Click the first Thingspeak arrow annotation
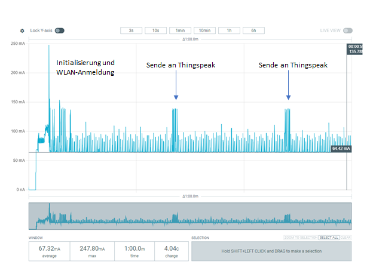 pyautogui.click(x=176, y=85)
